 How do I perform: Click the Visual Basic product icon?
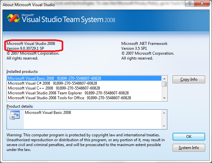(15, 115)
